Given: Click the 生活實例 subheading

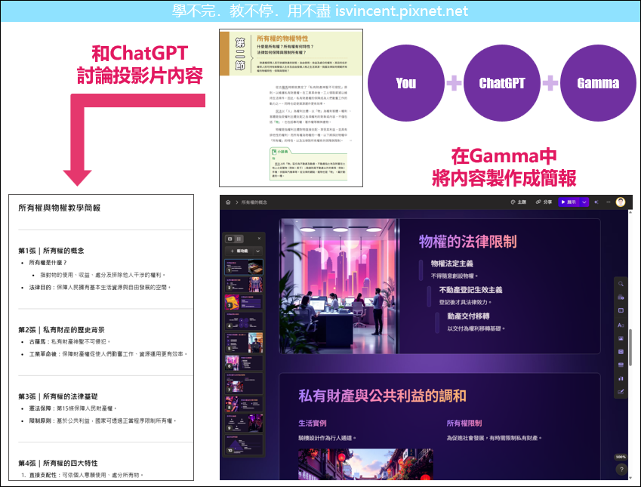Looking at the screenshot, I should coord(313,424).
